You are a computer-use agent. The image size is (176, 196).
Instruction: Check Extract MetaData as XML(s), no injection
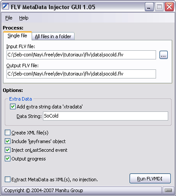(7, 180)
